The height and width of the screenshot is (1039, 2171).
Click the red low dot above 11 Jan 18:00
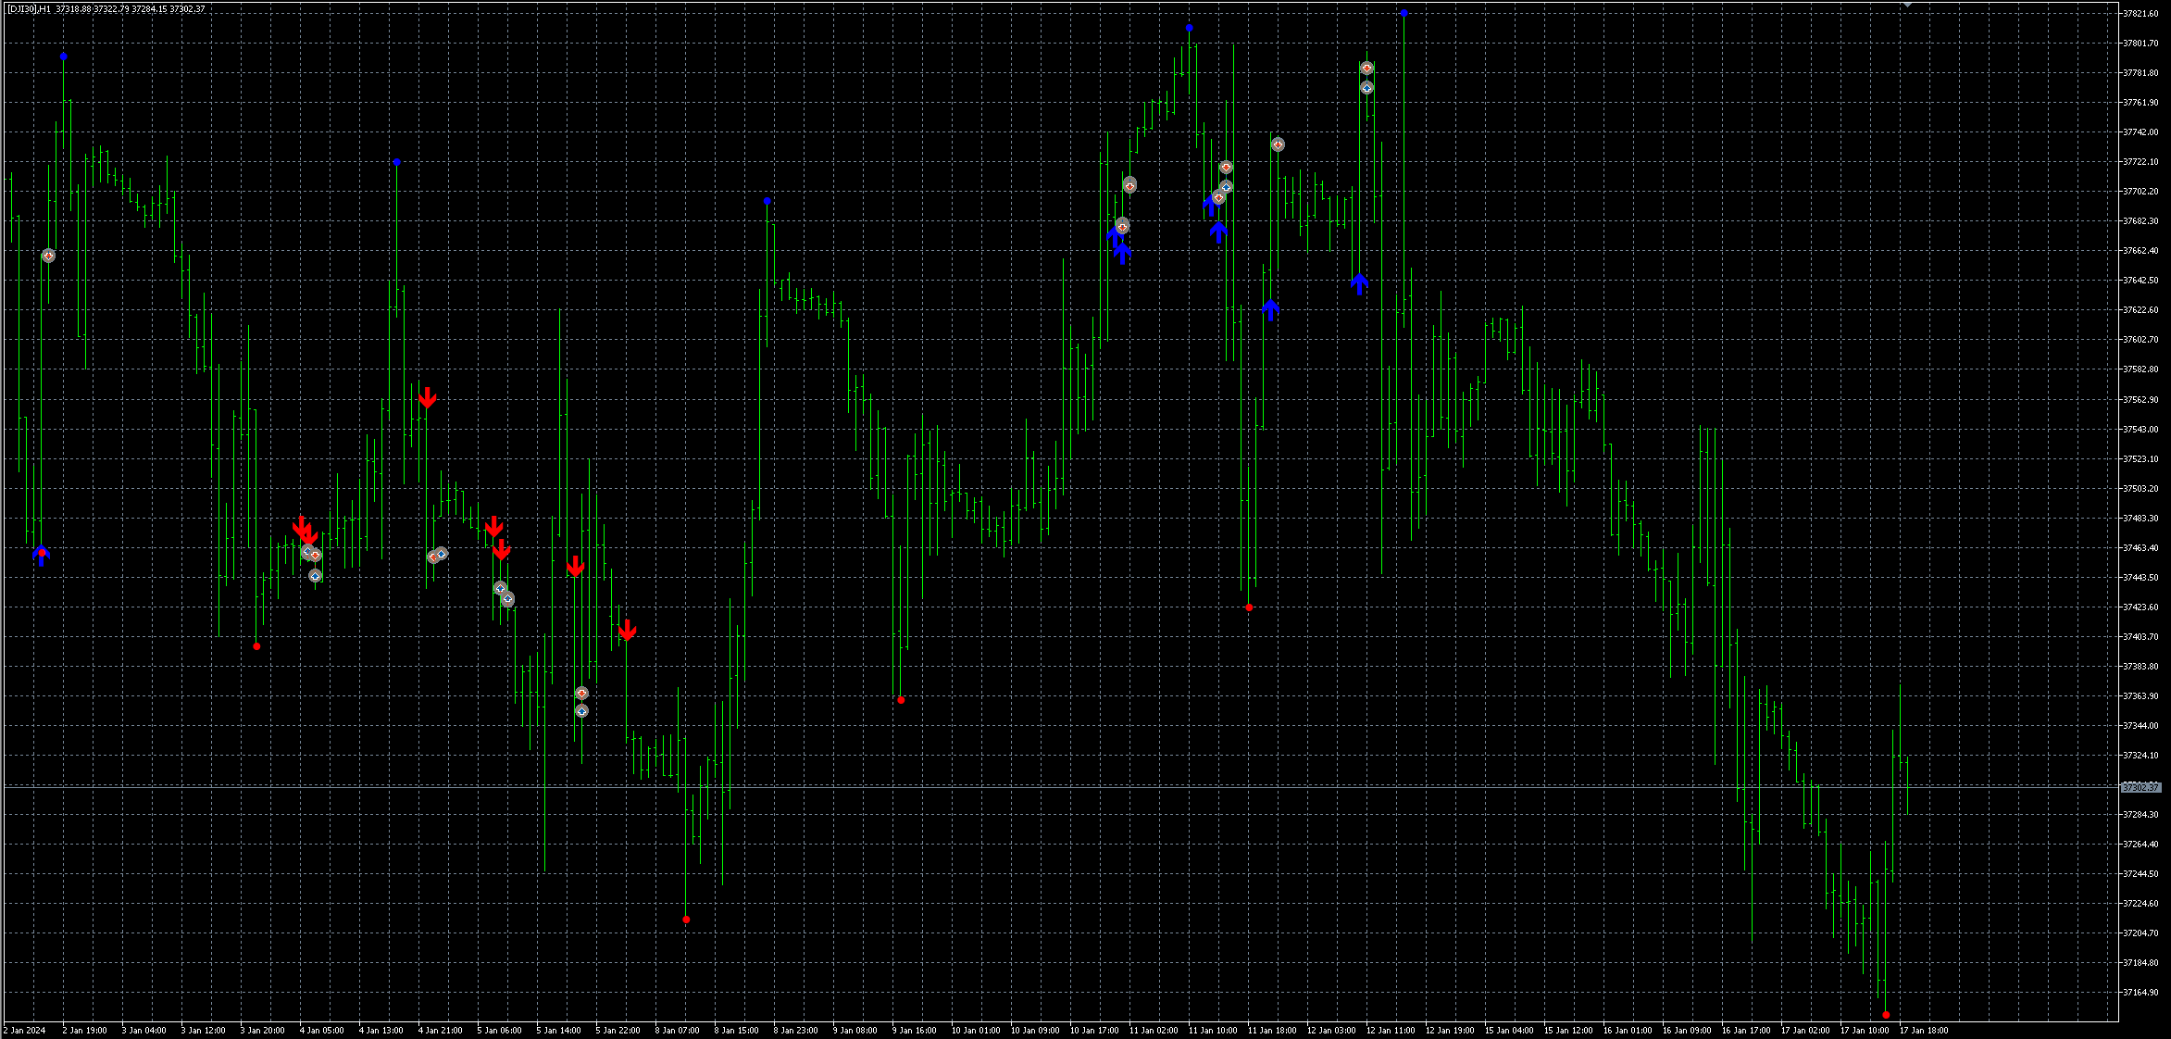point(1249,607)
